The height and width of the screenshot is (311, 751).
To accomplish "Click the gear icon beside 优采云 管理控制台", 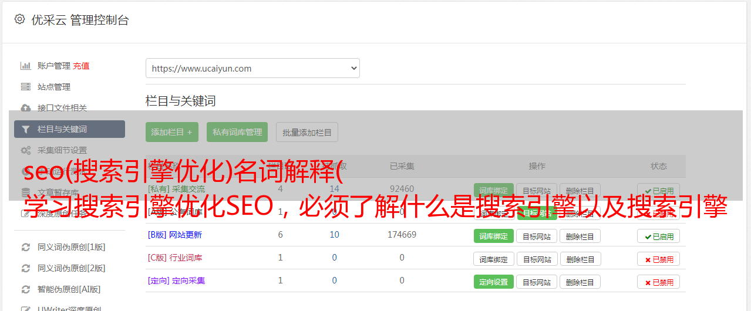I will click(x=19, y=19).
